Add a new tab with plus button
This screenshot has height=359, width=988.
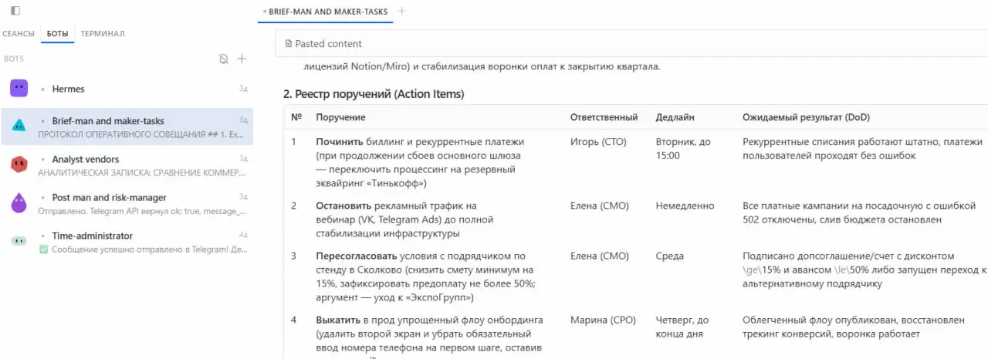click(401, 11)
